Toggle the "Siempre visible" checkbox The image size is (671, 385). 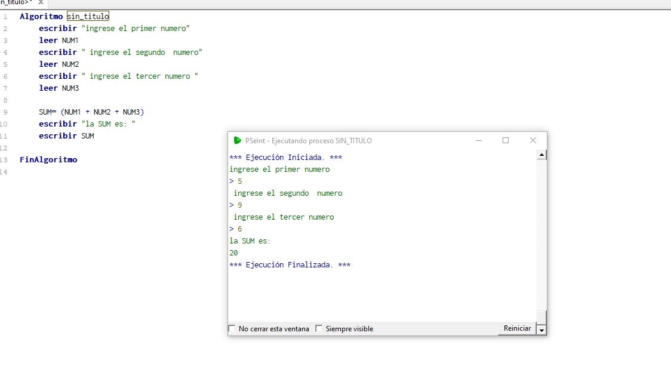pyautogui.click(x=319, y=329)
